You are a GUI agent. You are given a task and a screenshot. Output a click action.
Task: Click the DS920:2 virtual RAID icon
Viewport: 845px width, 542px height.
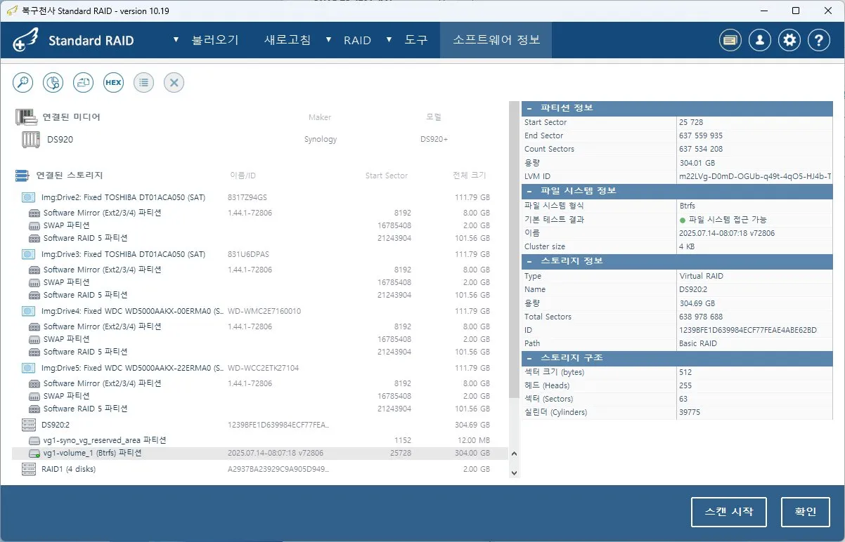pos(28,425)
